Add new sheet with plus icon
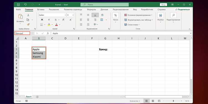The width and height of the screenshot is (208, 104). tap(37, 97)
